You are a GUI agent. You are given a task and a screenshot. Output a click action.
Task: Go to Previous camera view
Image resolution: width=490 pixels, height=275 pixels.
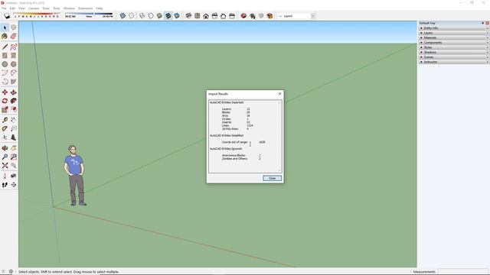point(14,166)
